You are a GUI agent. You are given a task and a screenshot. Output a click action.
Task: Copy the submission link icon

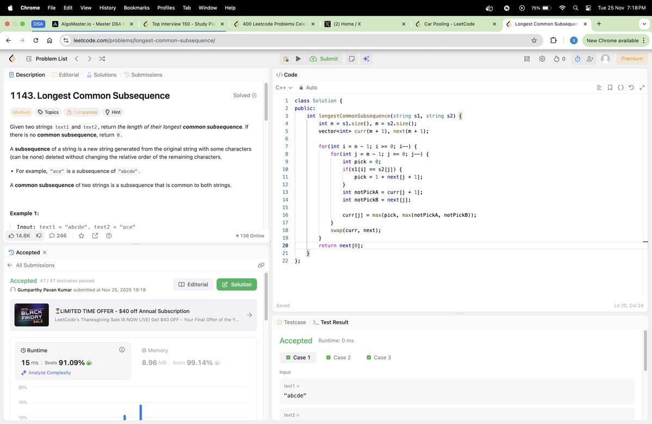click(x=261, y=265)
